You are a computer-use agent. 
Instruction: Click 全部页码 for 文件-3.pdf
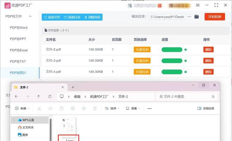point(142,61)
